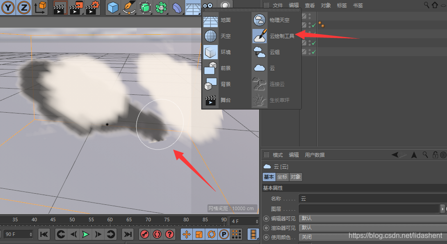The width and height of the screenshot is (447, 244).
Task: Toggle autokeying red button
Action: point(157,234)
